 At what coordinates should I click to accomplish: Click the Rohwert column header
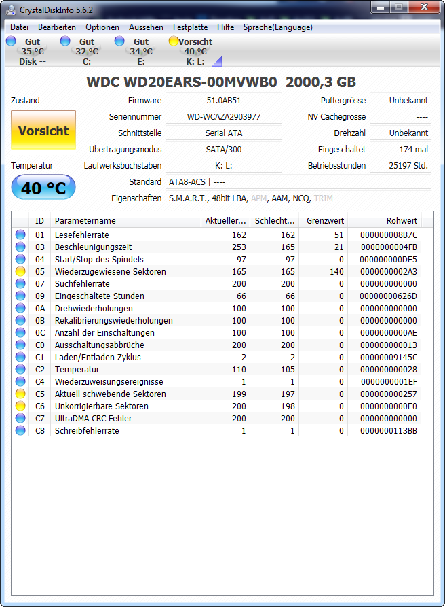[x=385, y=221]
